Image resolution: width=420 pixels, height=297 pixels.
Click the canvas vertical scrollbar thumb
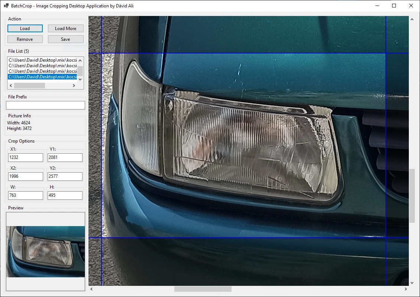click(x=412, y=196)
